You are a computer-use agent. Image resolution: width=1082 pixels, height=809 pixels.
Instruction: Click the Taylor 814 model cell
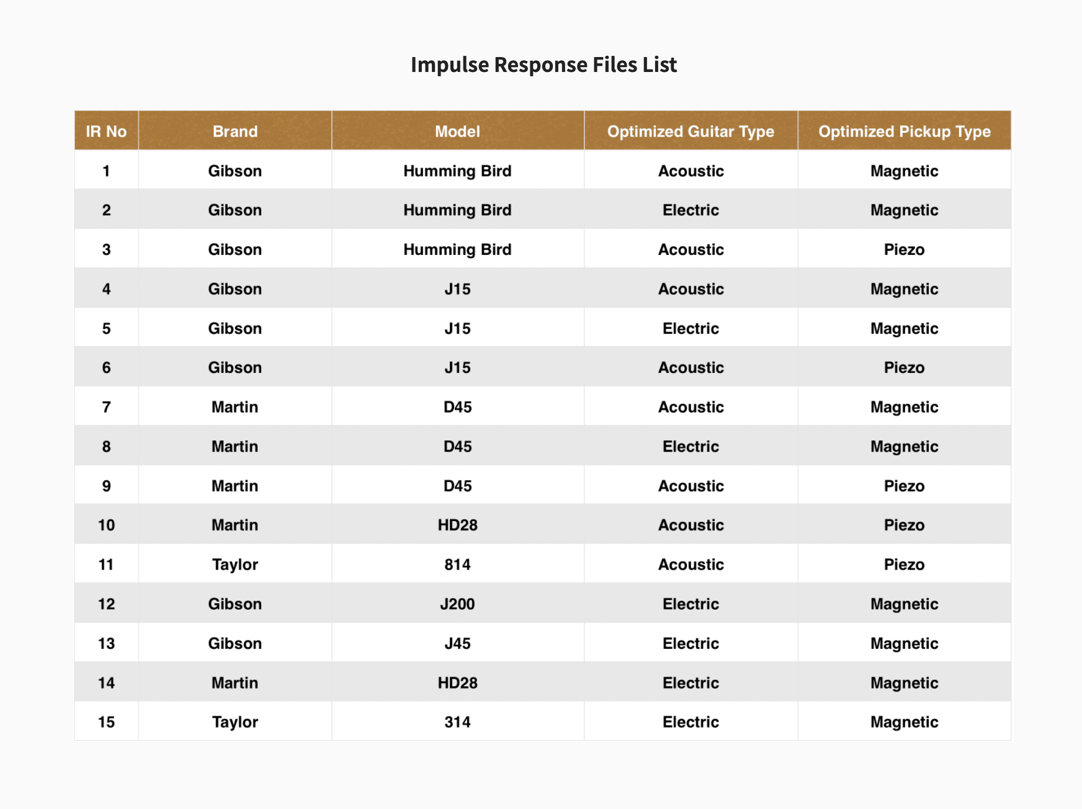point(457,565)
